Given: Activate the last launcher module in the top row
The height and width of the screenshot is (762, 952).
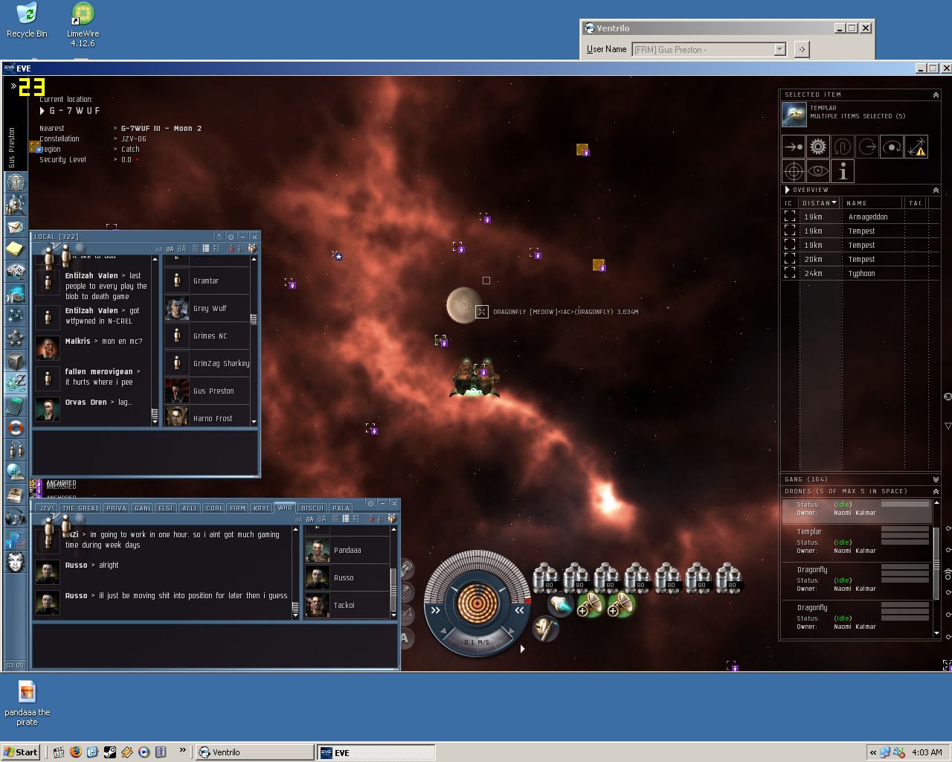Looking at the screenshot, I should (728, 577).
